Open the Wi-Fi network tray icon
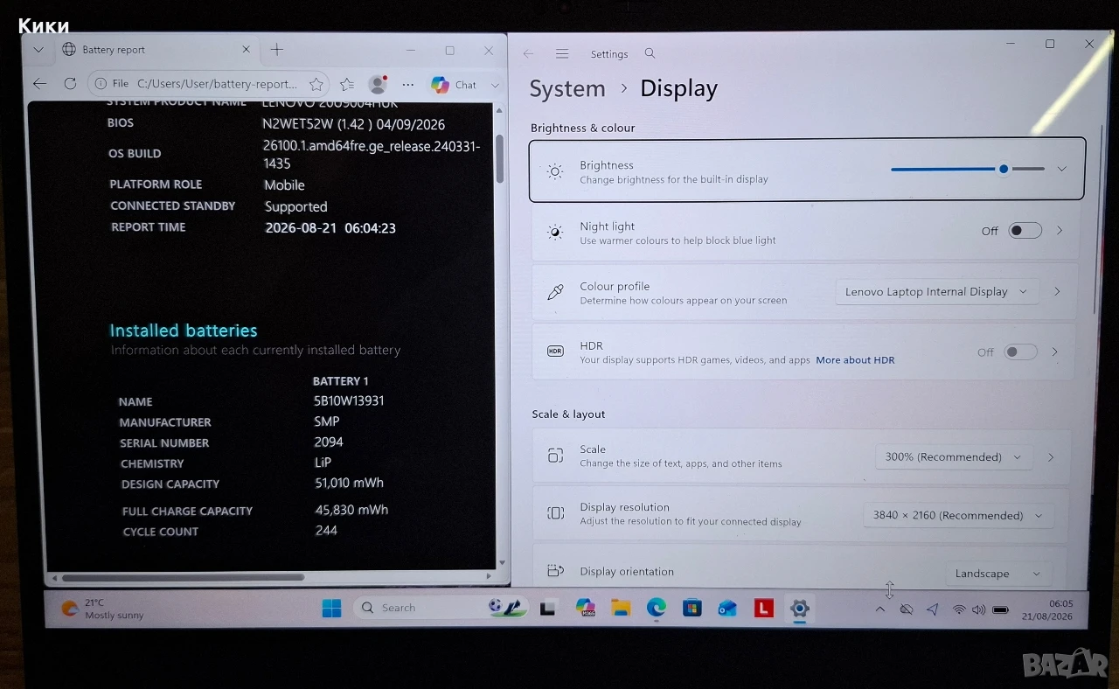 pos(959,609)
